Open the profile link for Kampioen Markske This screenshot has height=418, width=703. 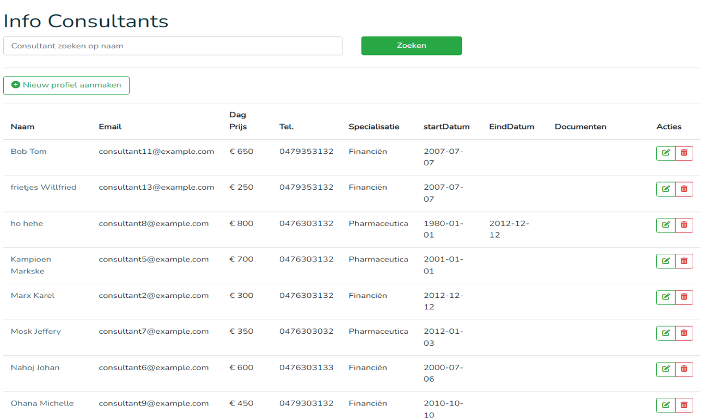tap(31, 265)
